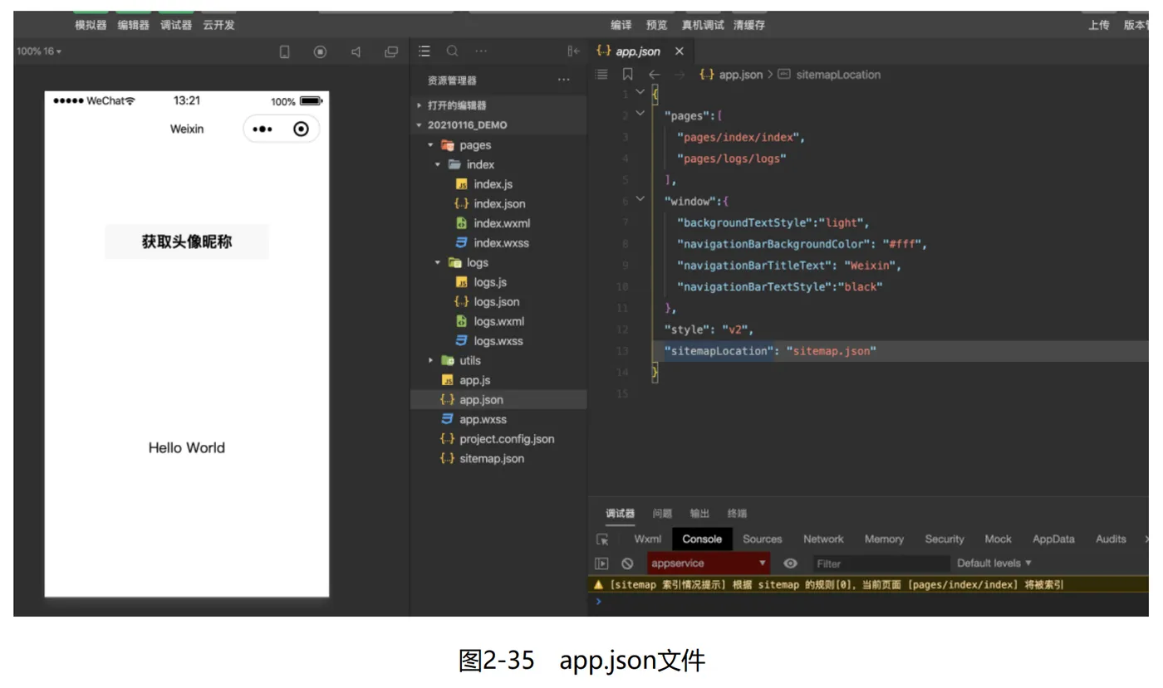The width and height of the screenshot is (1163, 688).
Task: Switch to the 问题 panel tab
Action: pos(662,514)
